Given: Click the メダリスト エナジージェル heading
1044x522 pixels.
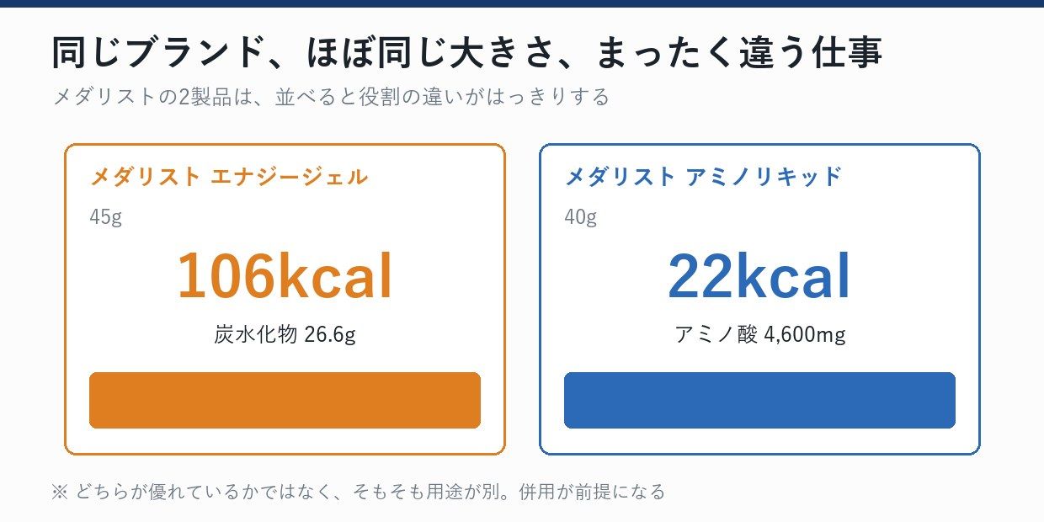Looking at the screenshot, I should coord(229,177).
